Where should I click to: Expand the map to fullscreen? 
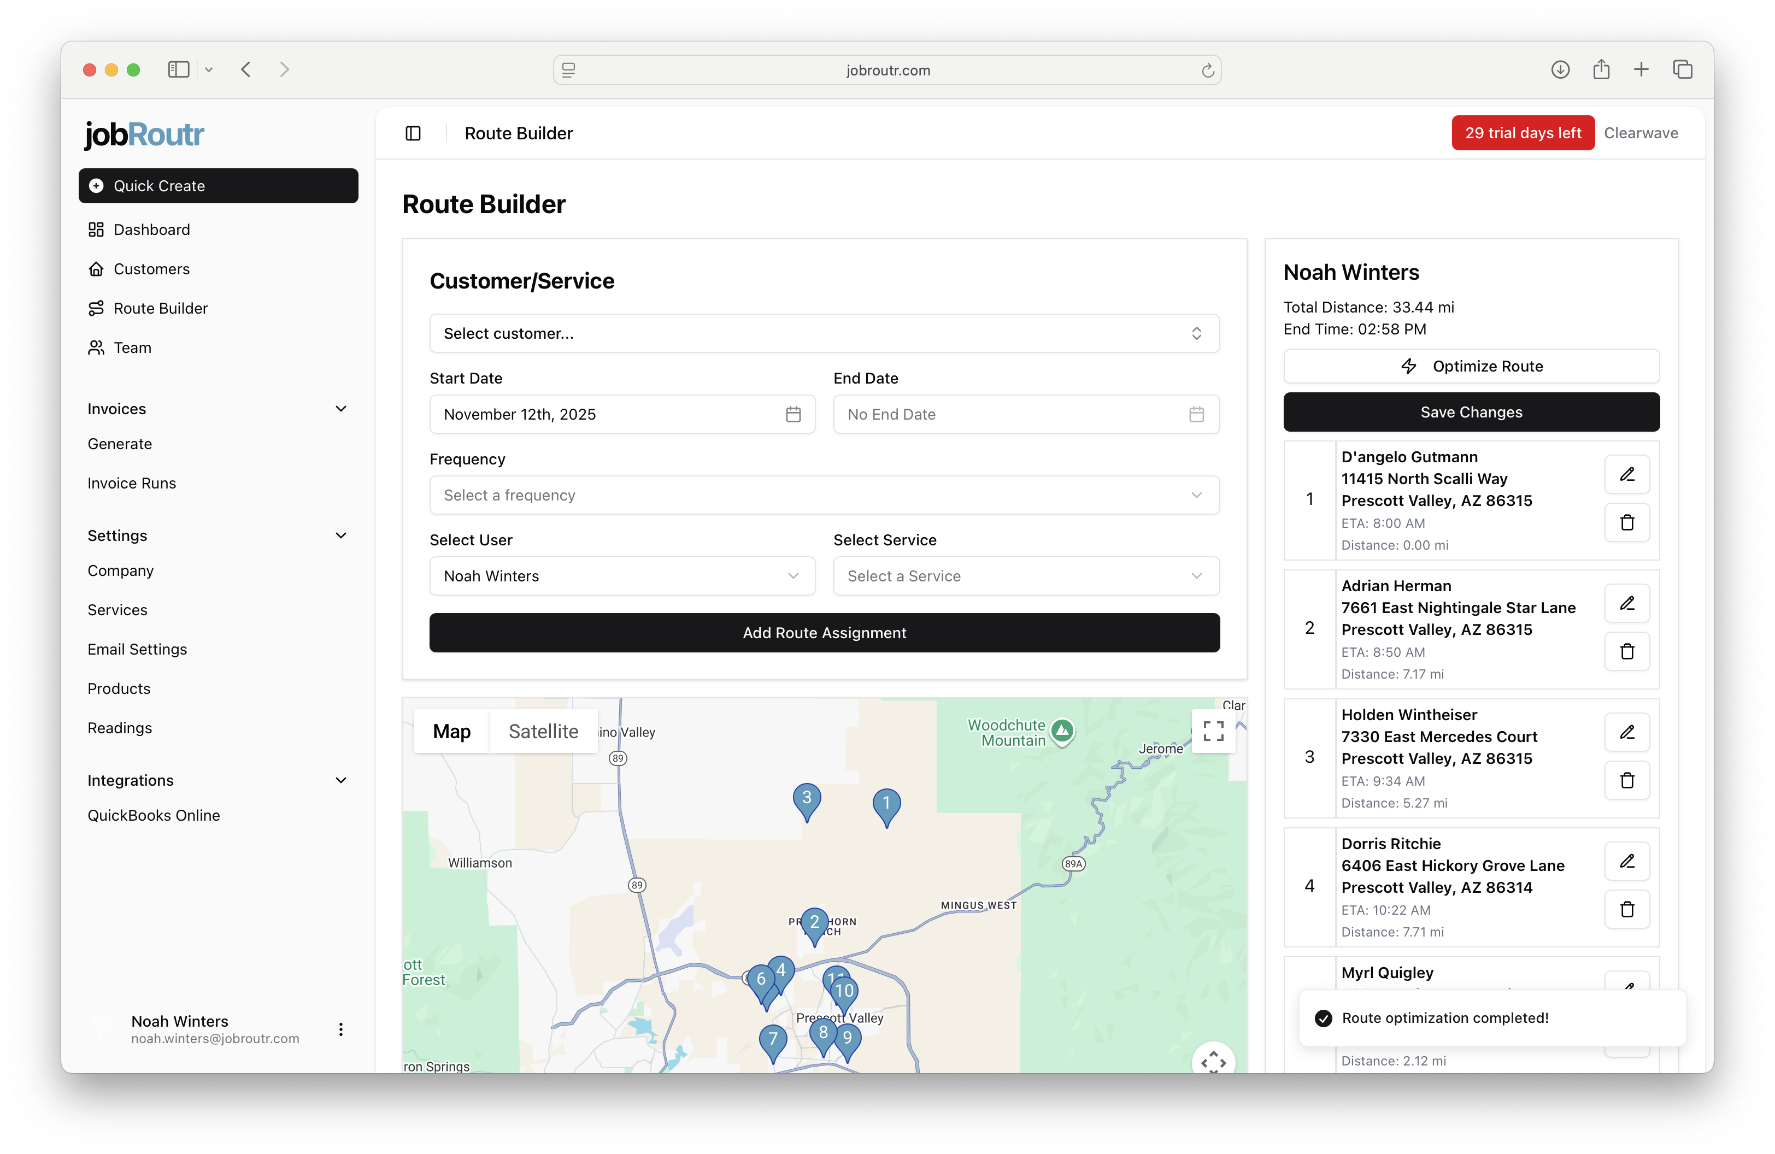(1213, 731)
